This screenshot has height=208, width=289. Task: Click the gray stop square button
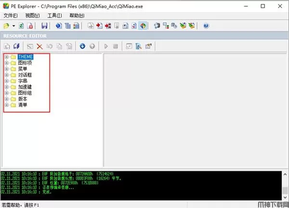pos(116,46)
